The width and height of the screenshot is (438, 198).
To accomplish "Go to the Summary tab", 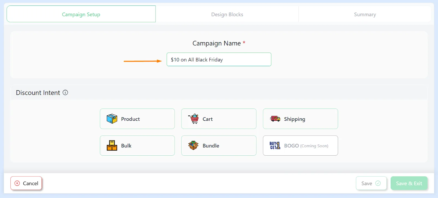I will coord(365,14).
